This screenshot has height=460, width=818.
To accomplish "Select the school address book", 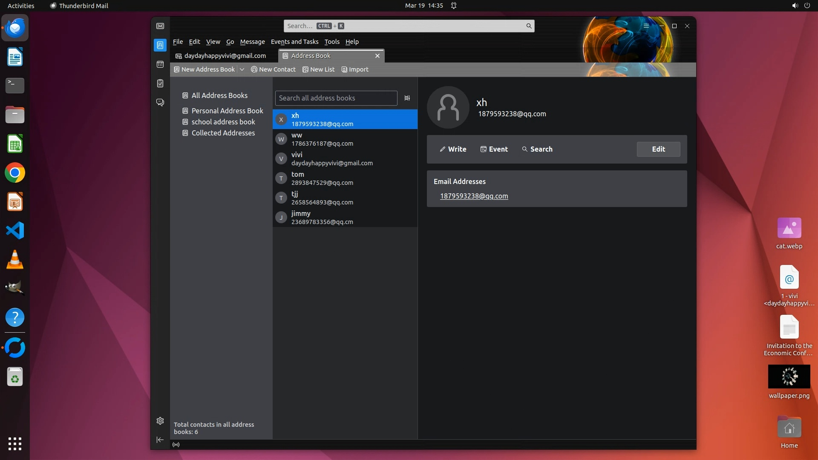I will pyautogui.click(x=223, y=122).
